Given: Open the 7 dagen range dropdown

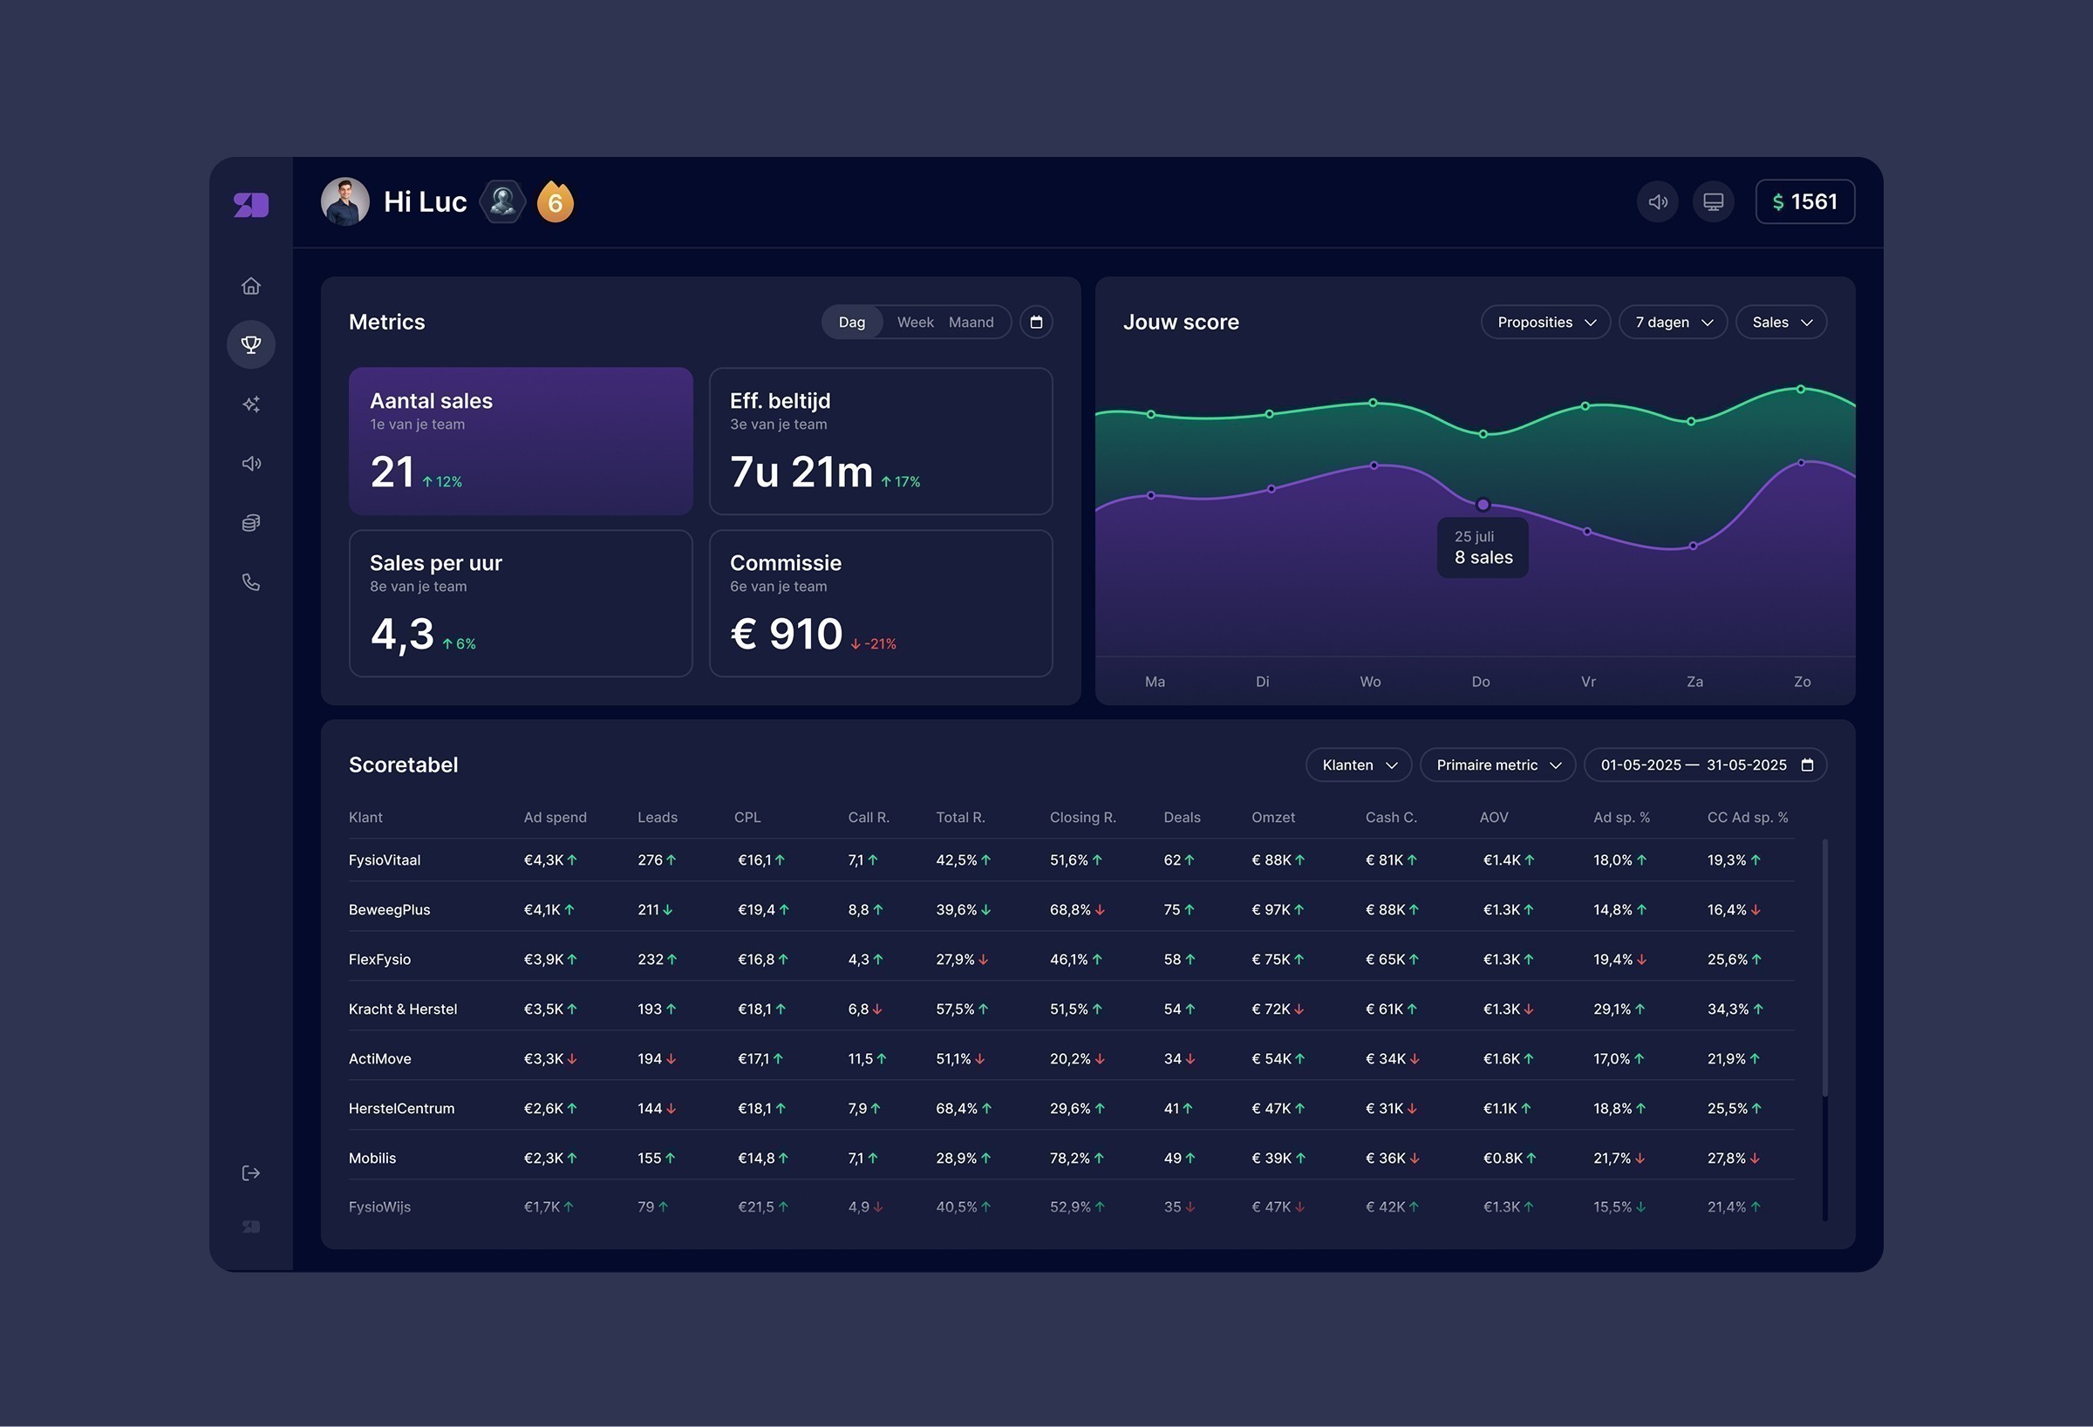Looking at the screenshot, I should click(x=1673, y=323).
